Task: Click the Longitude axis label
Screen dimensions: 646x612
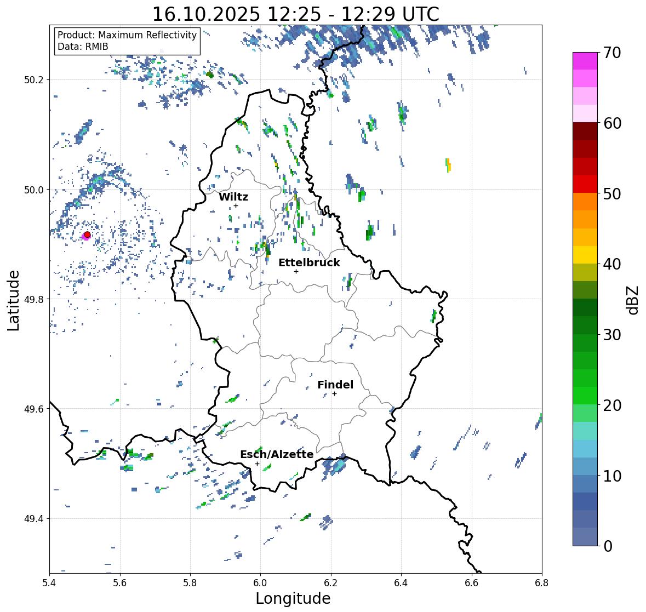Action: (293, 598)
